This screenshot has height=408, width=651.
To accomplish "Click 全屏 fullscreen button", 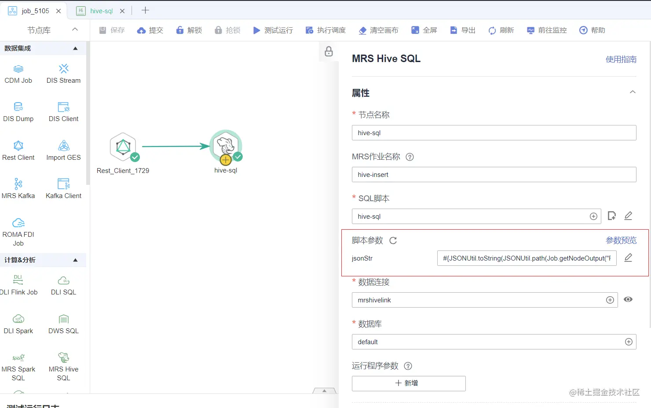I will coord(424,30).
